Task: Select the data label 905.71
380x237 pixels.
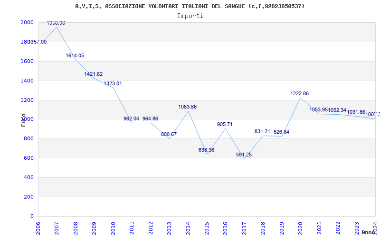Action: coord(225,124)
